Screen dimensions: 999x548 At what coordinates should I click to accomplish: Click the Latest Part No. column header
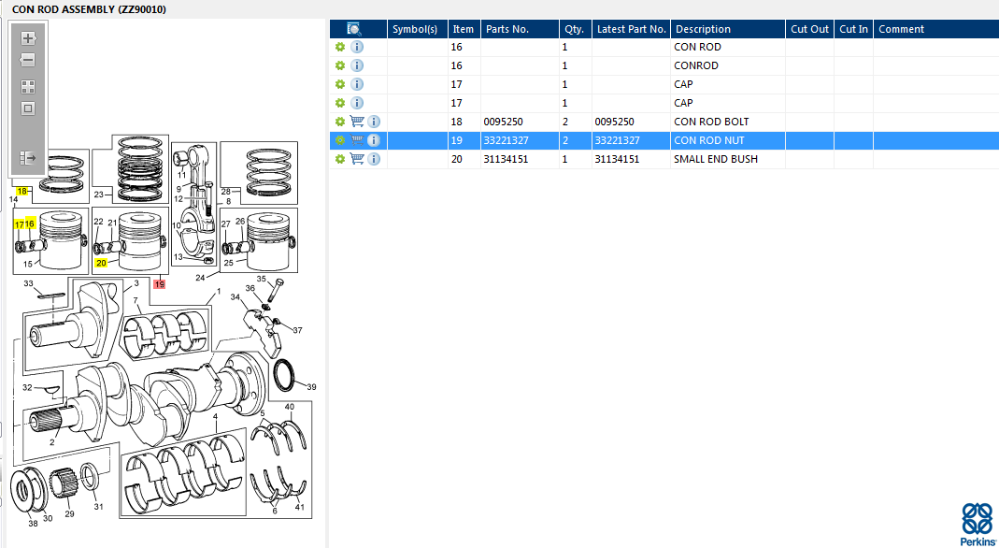click(632, 29)
